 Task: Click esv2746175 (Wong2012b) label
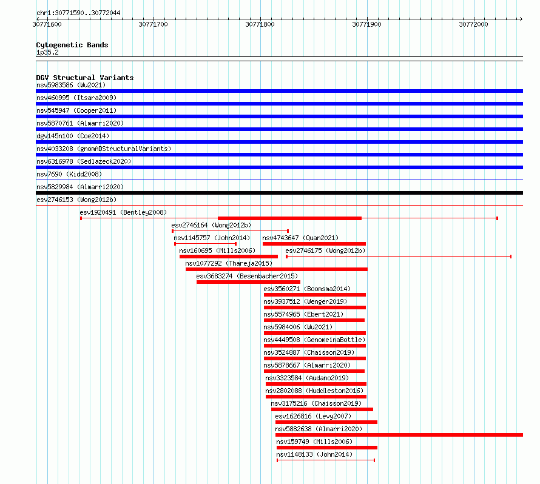coord(325,250)
